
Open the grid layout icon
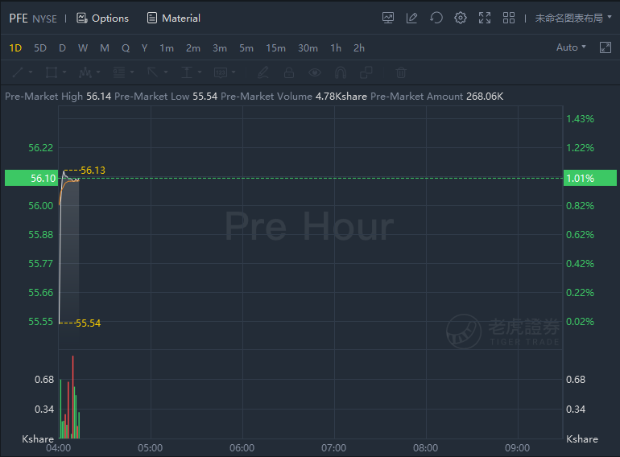[509, 18]
